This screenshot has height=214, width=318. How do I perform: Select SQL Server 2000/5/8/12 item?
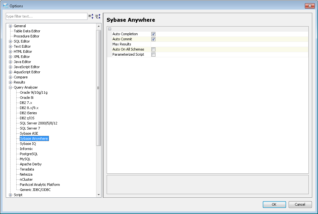[x=39, y=123]
